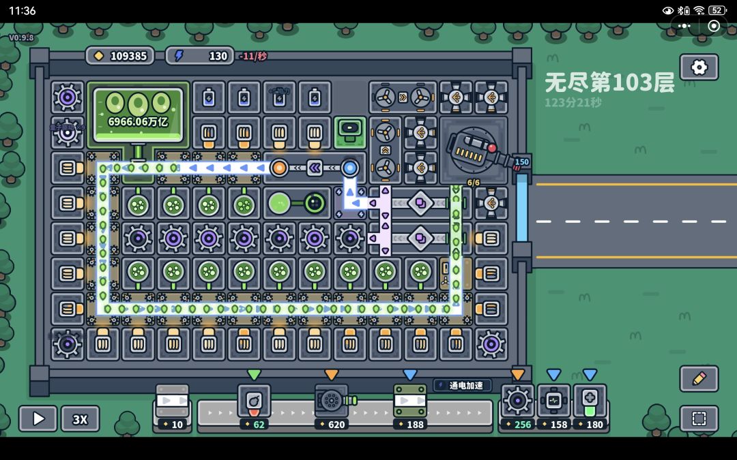Select the gear item costing 256
This screenshot has height=460, width=737.
coord(517,406)
